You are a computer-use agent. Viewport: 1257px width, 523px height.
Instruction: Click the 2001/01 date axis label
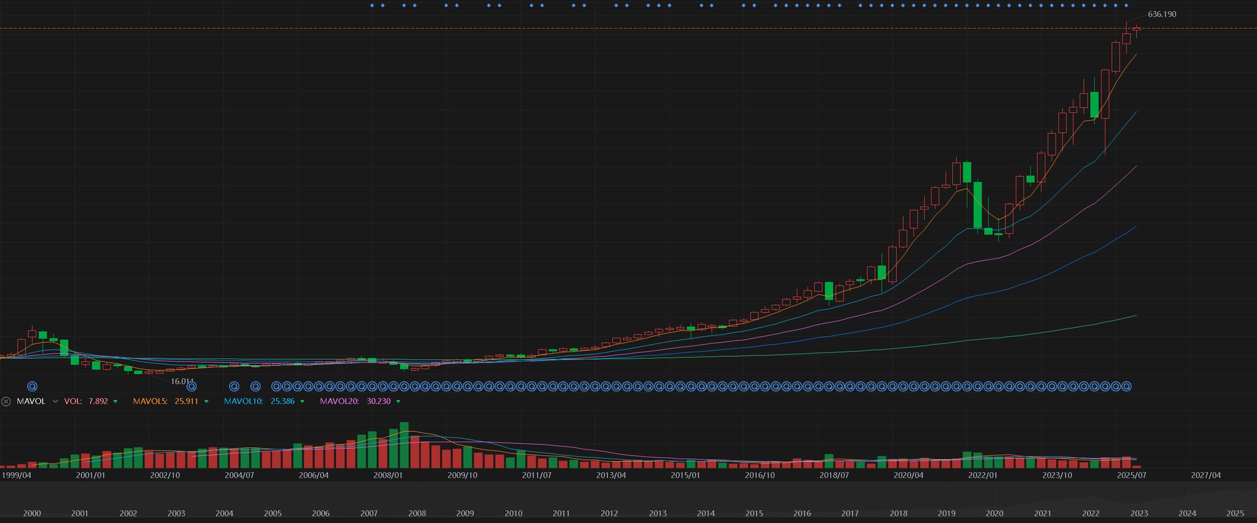click(90, 475)
